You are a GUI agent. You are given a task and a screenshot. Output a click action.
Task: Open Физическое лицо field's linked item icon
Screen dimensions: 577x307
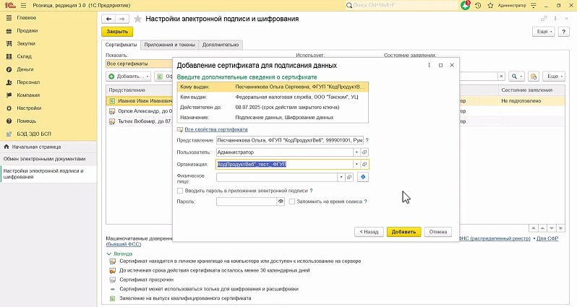click(349, 177)
